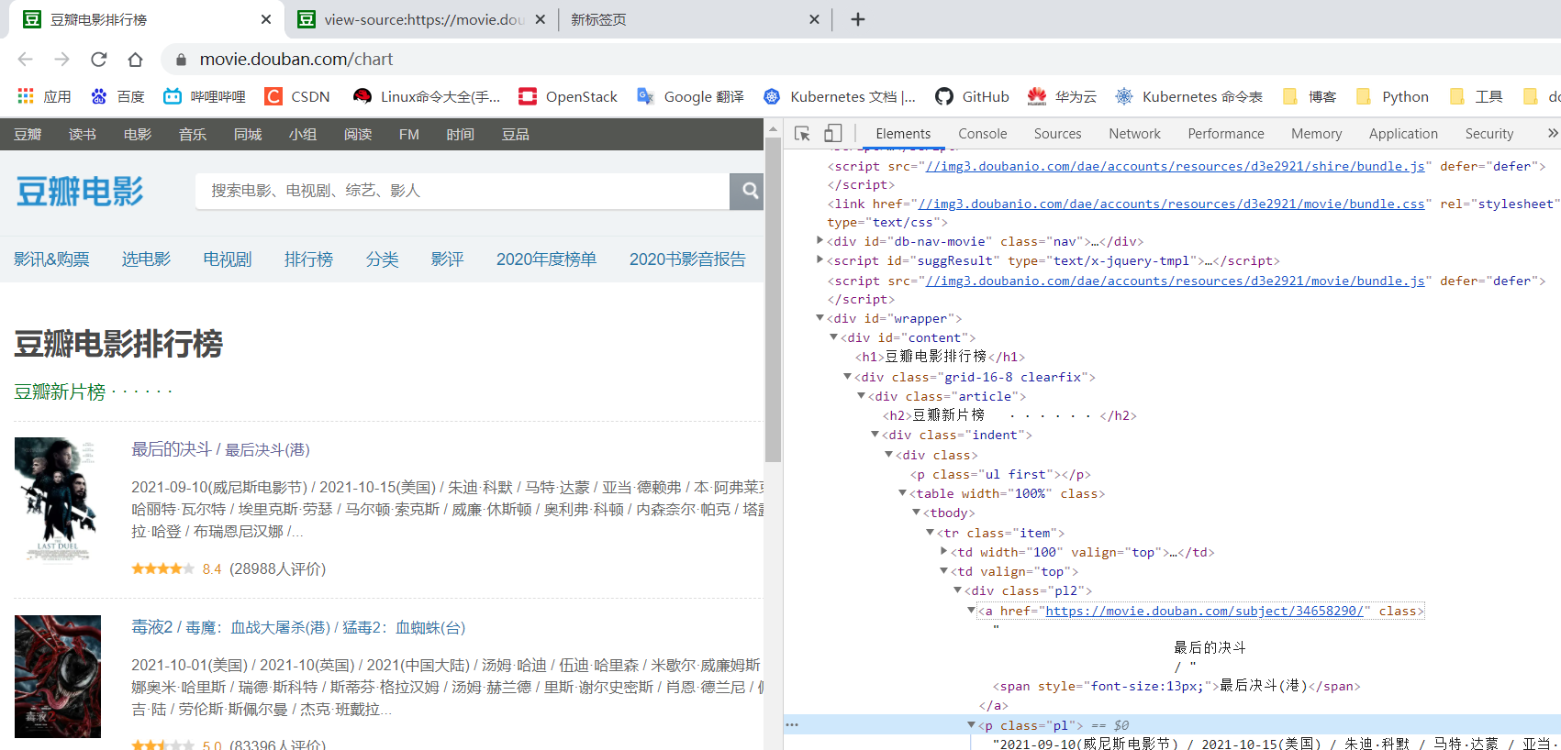Reload the current page
The image size is (1561, 750).
click(x=98, y=60)
